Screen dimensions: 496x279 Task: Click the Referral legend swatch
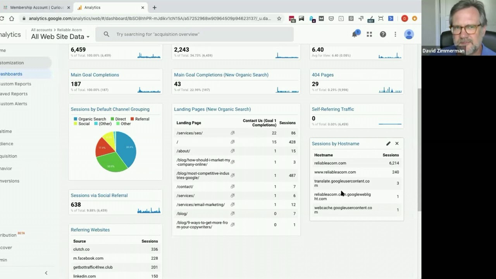click(132, 119)
